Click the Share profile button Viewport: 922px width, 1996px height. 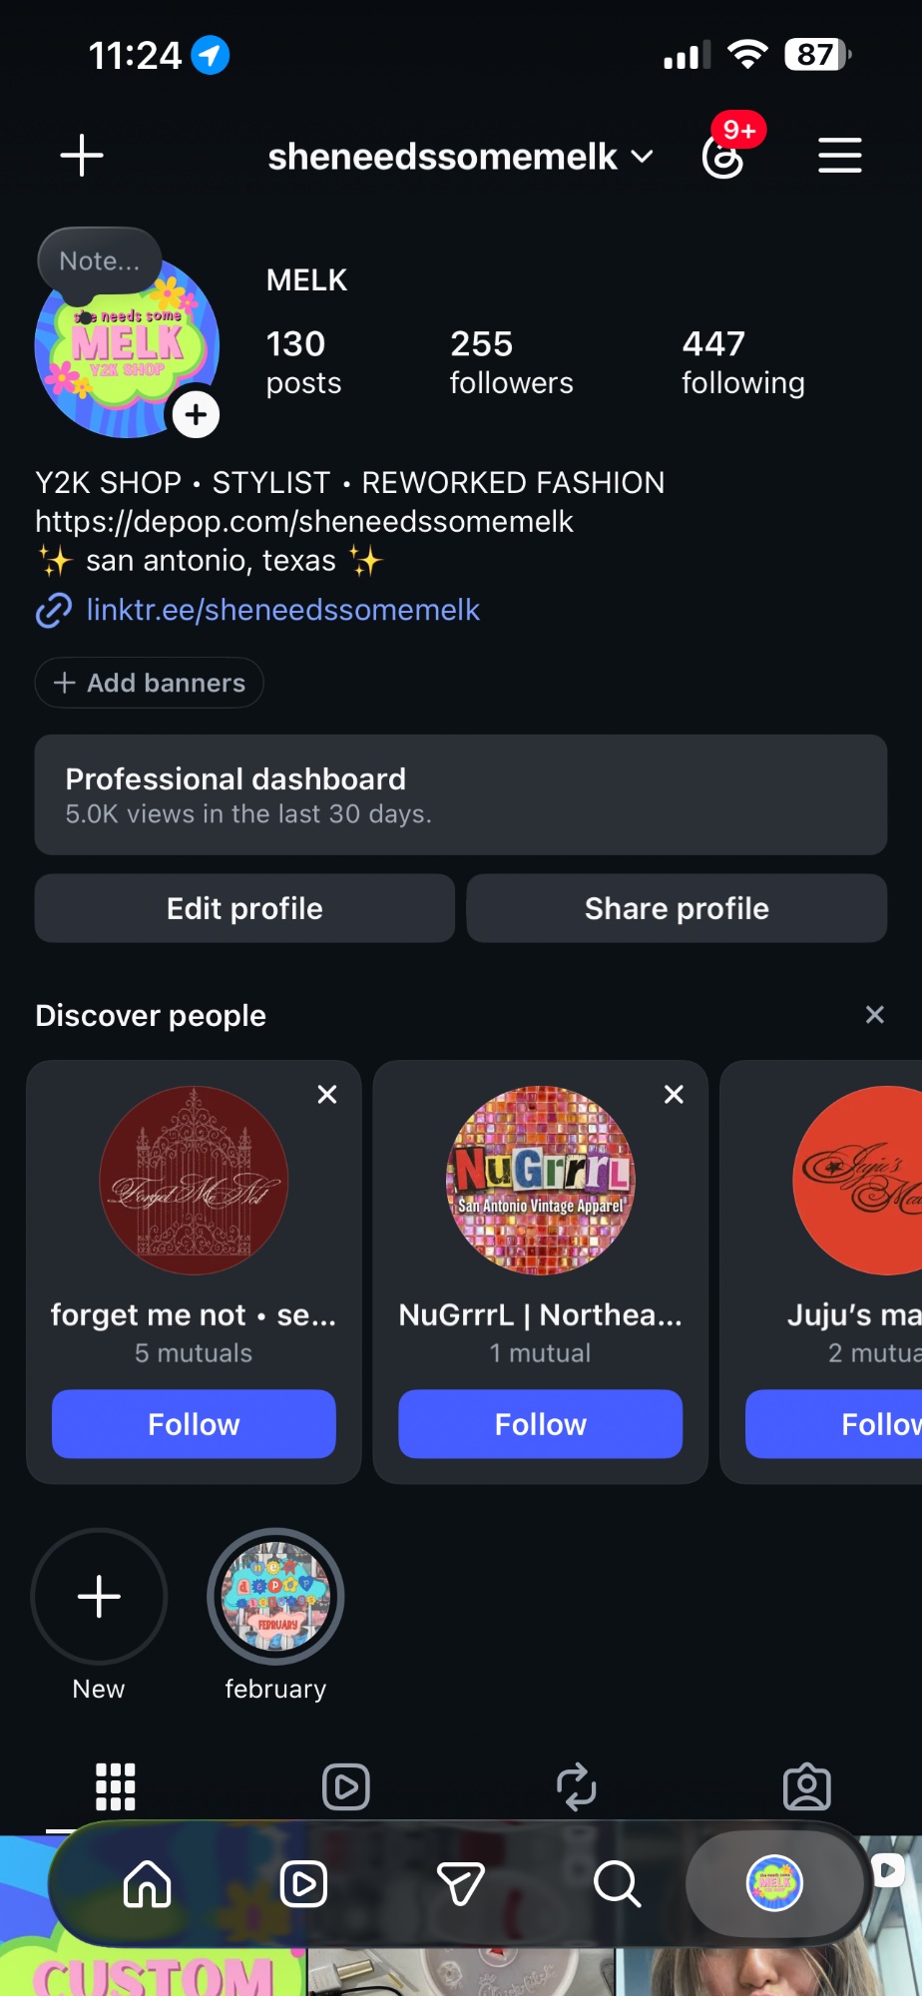click(677, 908)
